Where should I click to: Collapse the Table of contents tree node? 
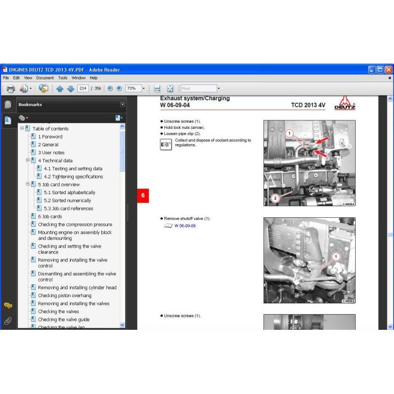coord(22,128)
